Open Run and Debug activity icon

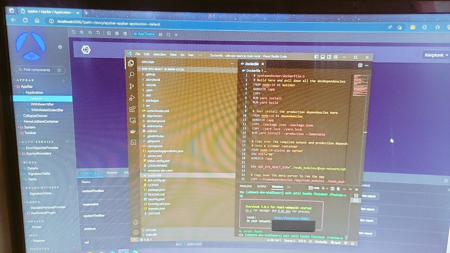click(x=132, y=98)
